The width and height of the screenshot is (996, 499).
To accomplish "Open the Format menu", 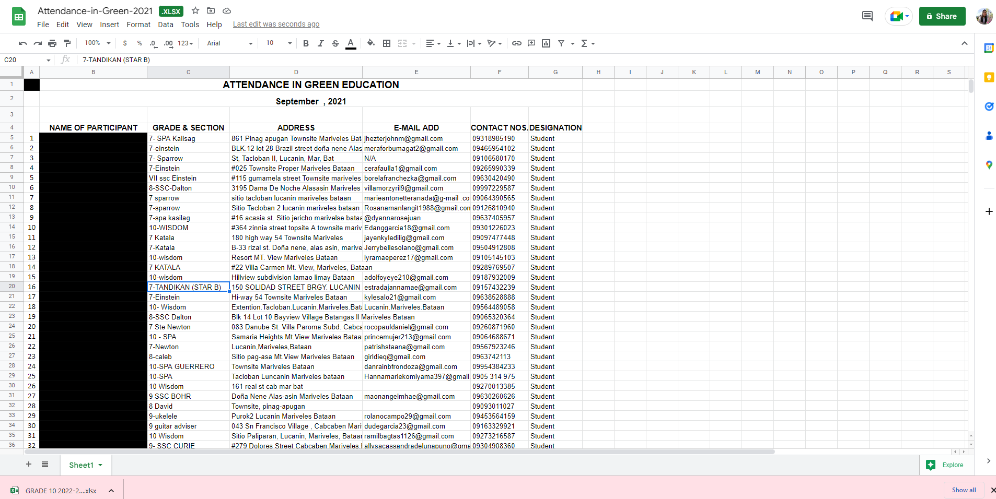I will coord(138,25).
